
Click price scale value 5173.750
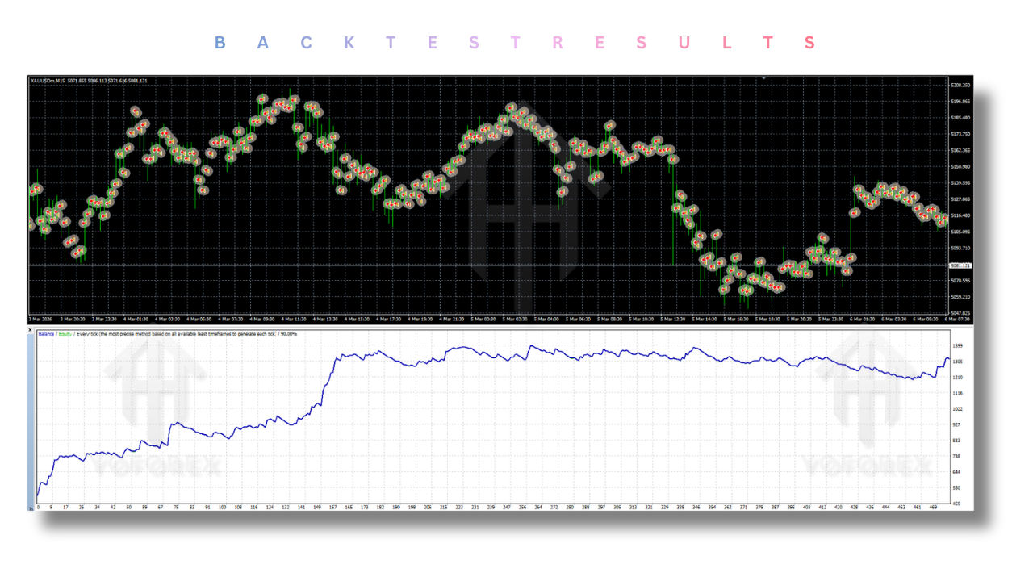960,134
